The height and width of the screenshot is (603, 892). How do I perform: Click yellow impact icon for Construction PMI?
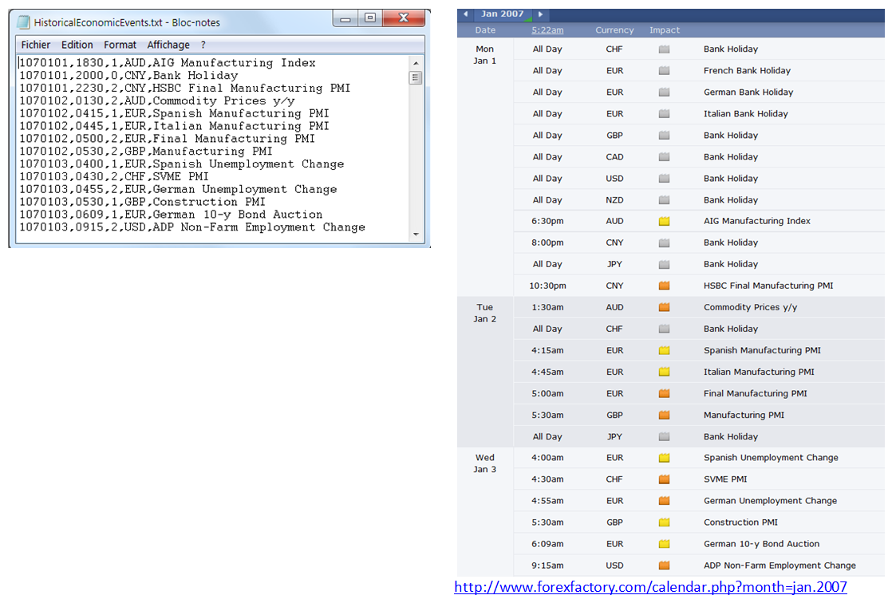point(664,522)
